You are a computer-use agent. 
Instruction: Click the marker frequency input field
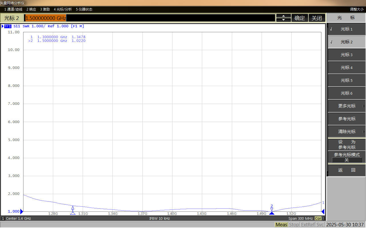(149, 18)
